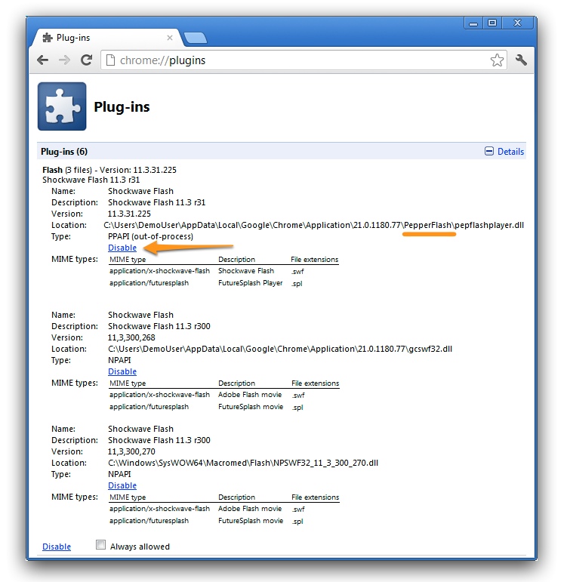Disable the NPSWF32 Macromed Flash plug-in
Screen dimensions: 567x582
tap(122, 485)
